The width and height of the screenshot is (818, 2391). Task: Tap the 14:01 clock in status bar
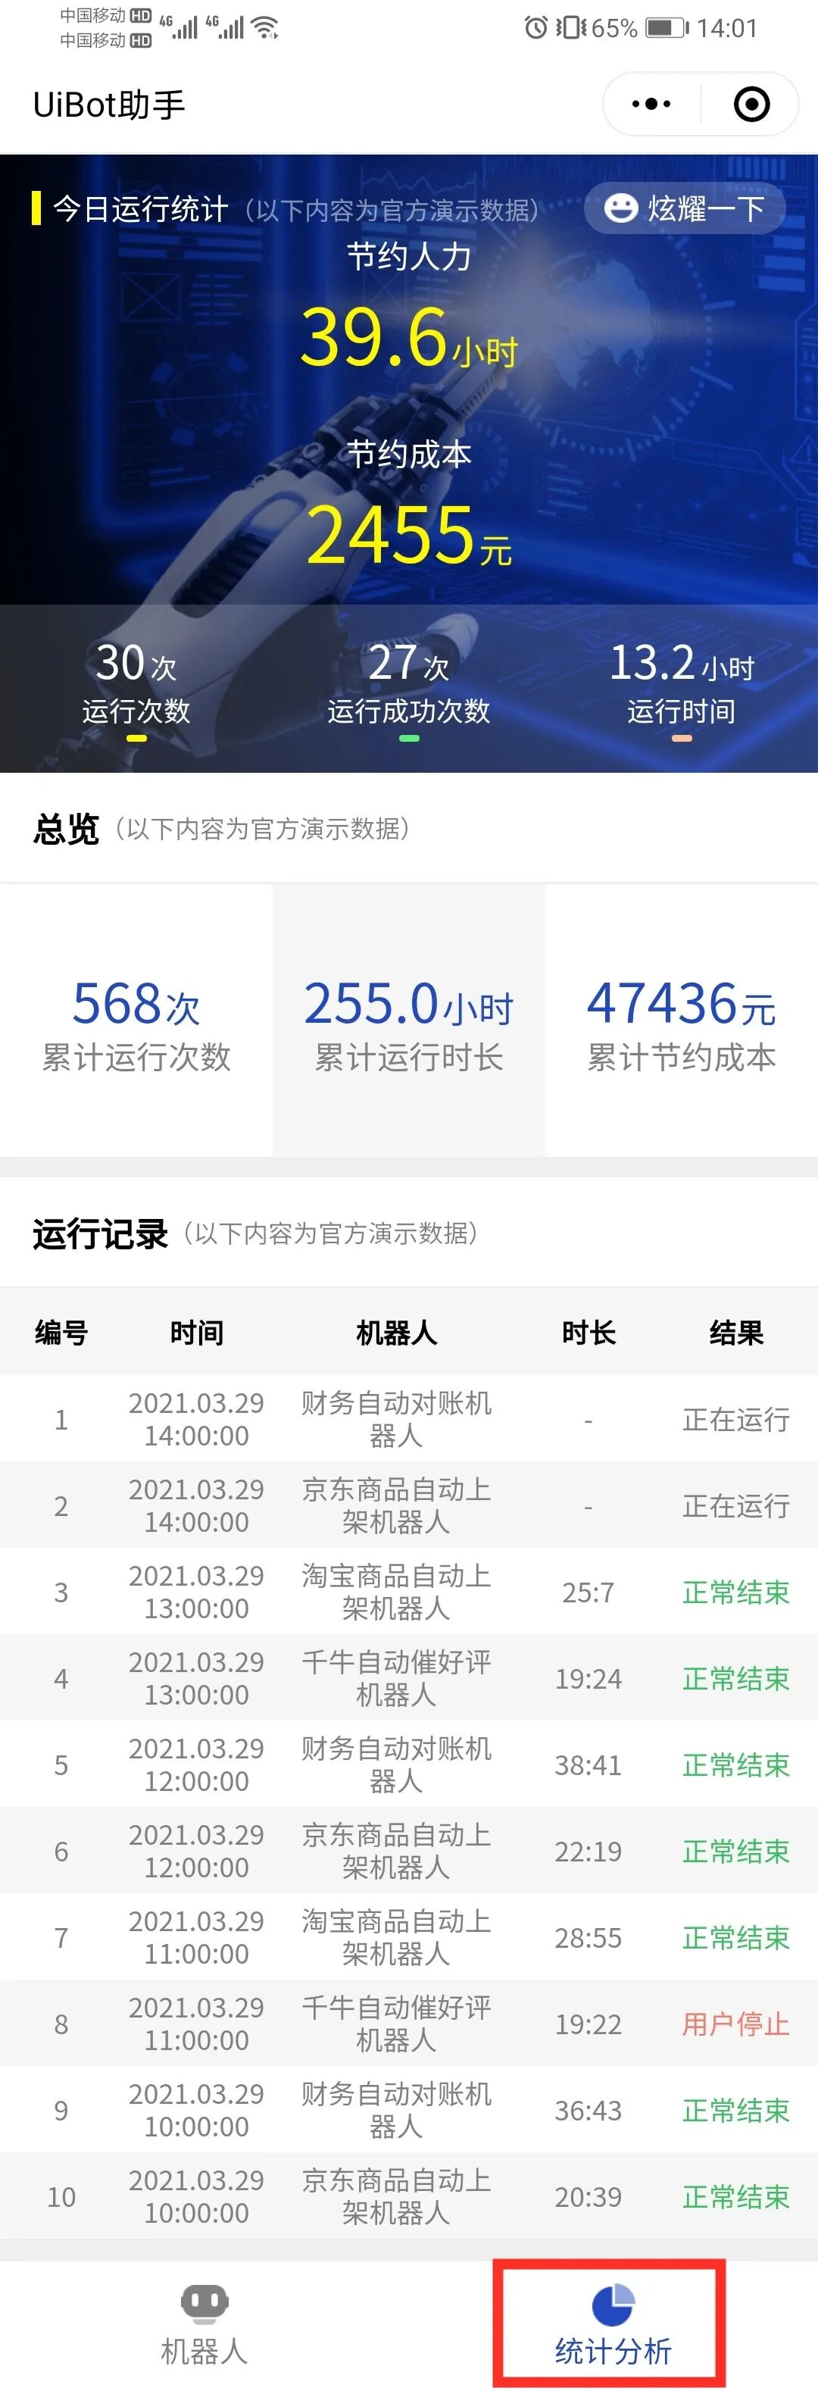[x=727, y=28]
